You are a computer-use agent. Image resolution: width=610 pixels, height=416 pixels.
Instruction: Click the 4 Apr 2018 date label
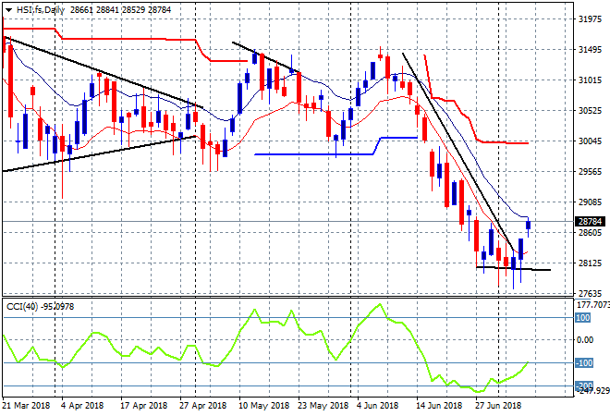(82, 406)
